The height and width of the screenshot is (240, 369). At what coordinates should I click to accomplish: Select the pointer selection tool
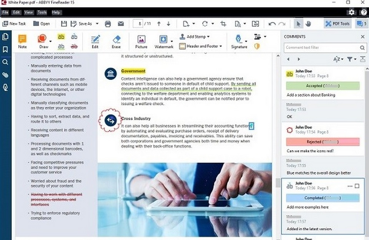pos(298,24)
